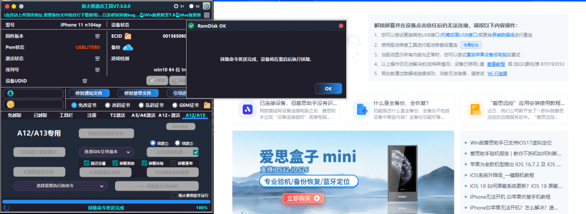
Task: Open article iPhone无法开机 白苹果恢复手机教程
Action: (510, 196)
